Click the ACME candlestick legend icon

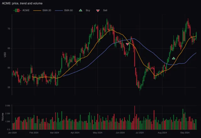17,10
